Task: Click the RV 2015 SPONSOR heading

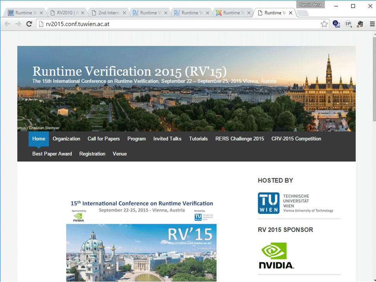Action: point(286,230)
